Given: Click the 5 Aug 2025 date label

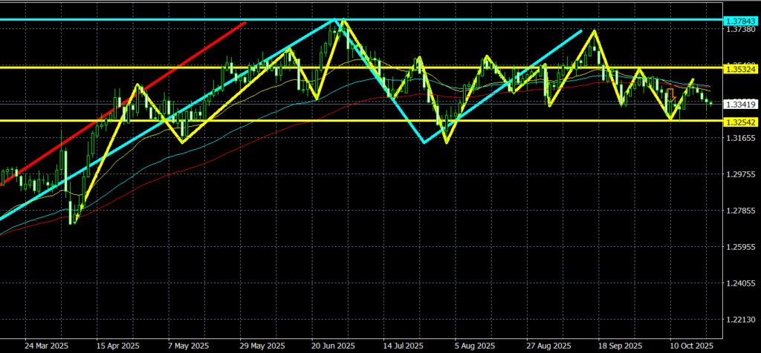Looking at the screenshot, I should pyautogui.click(x=473, y=346).
